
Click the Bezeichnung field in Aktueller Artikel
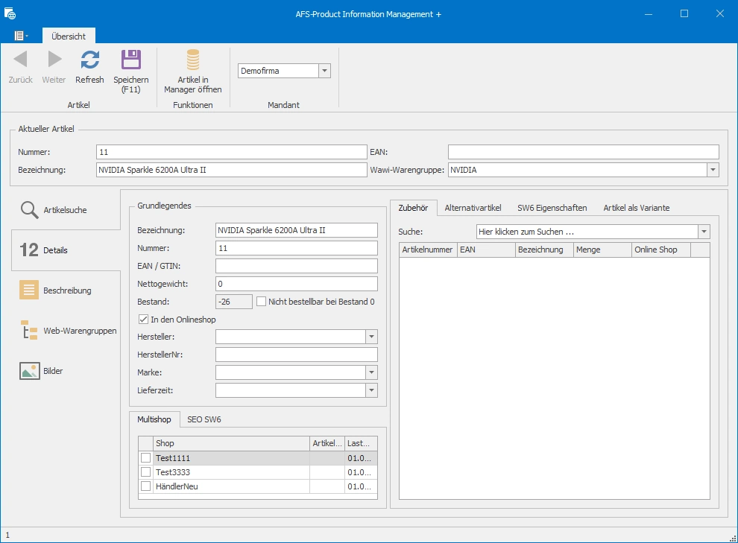click(x=232, y=170)
